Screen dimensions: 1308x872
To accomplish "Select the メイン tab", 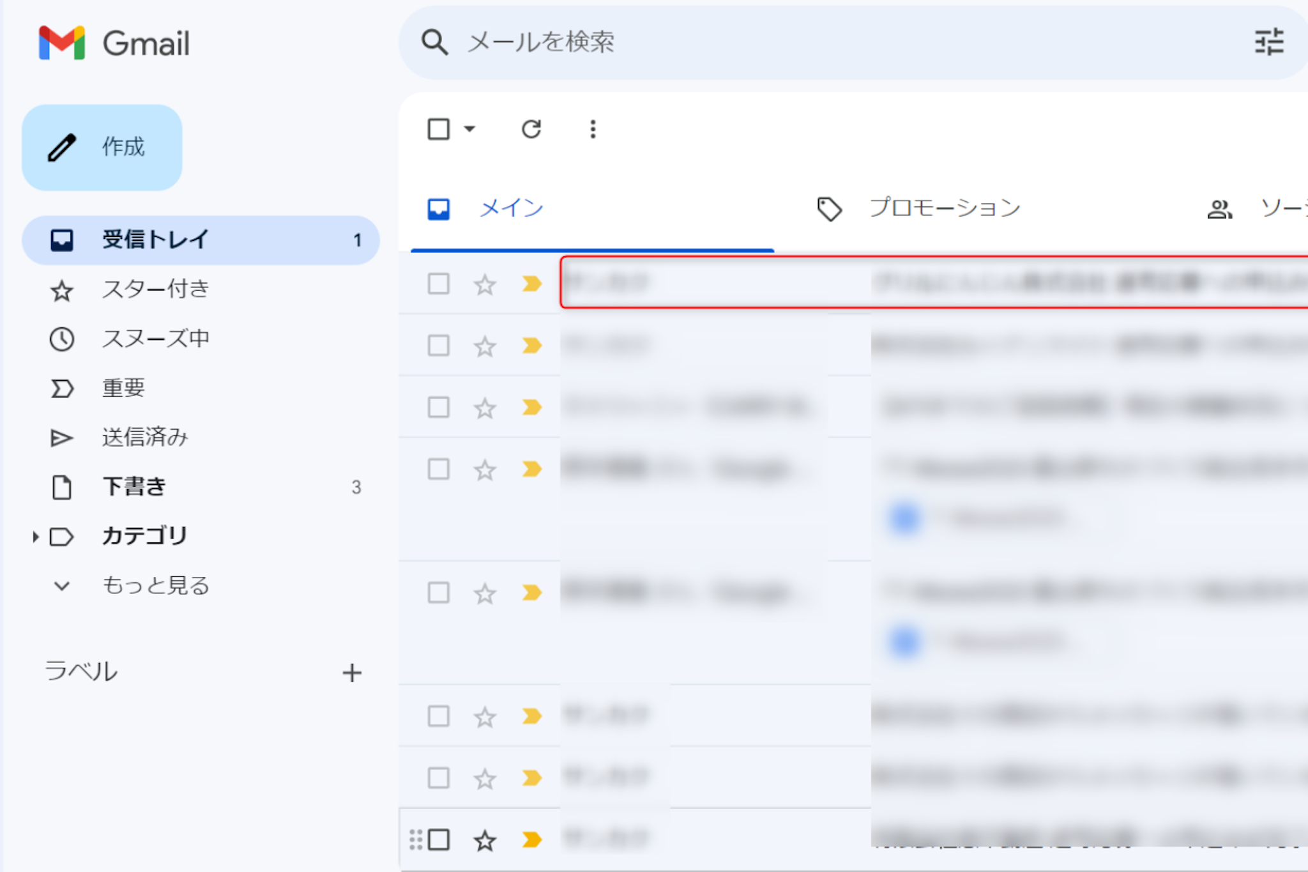I will tap(510, 208).
